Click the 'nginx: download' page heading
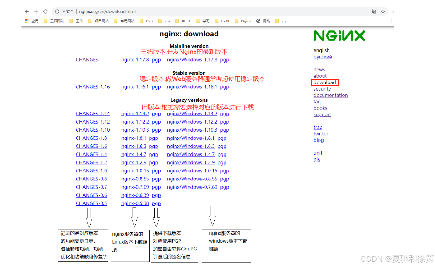Image resolution: width=435 pixels, height=266 pixels. pos(189,34)
